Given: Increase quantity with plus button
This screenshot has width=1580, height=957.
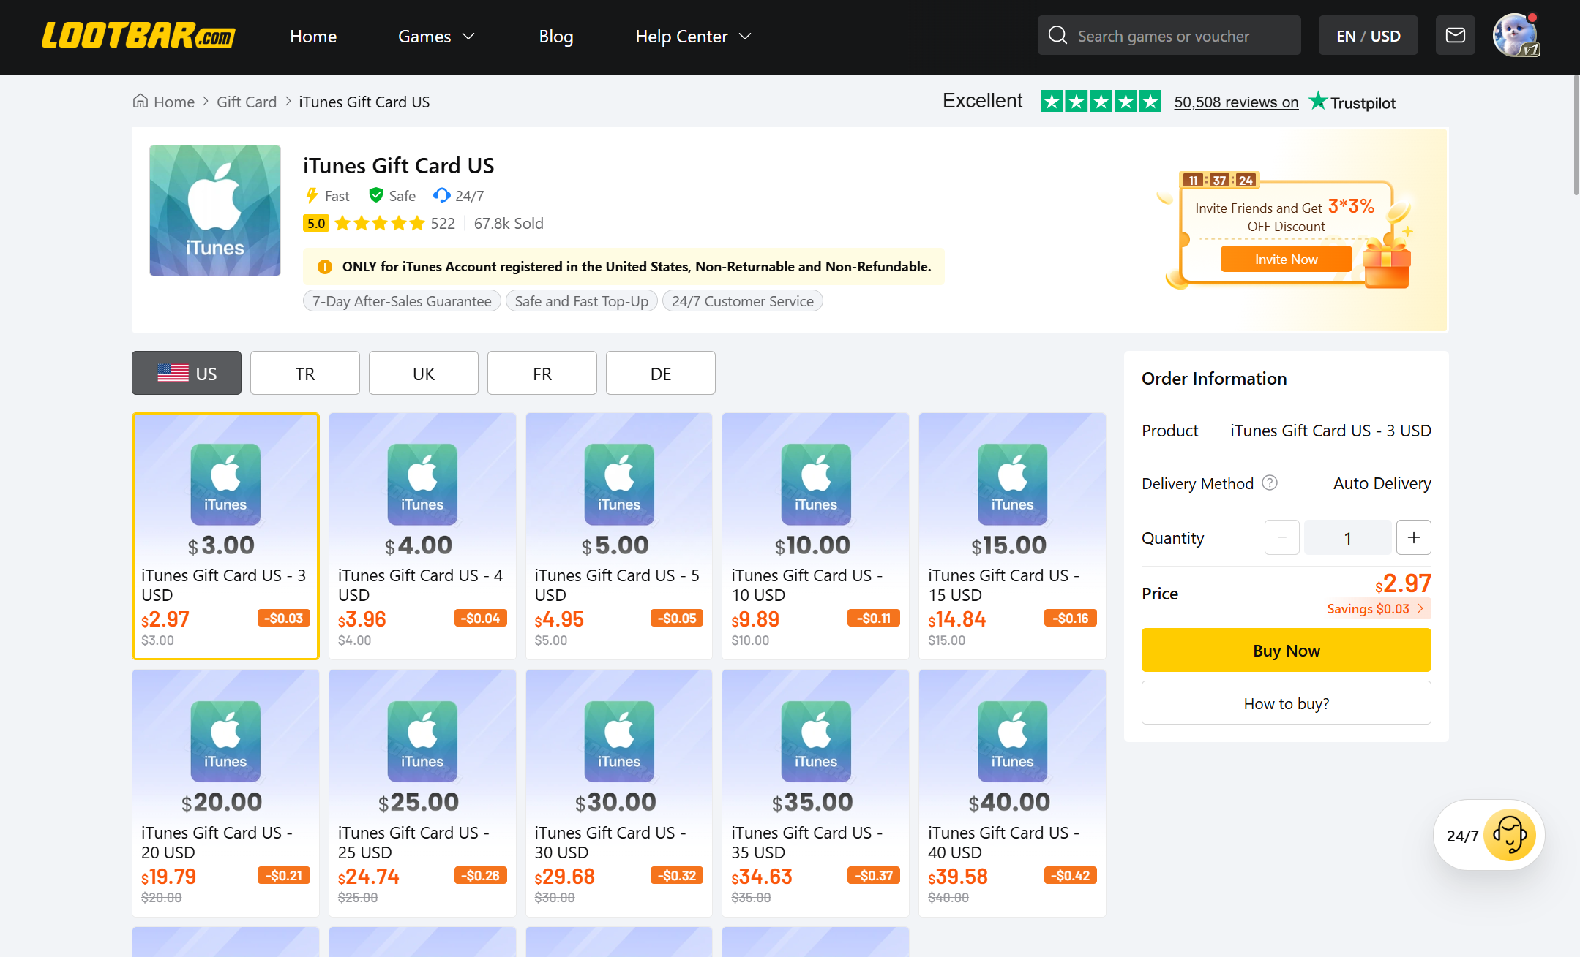Looking at the screenshot, I should click(x=1414, y=537).
